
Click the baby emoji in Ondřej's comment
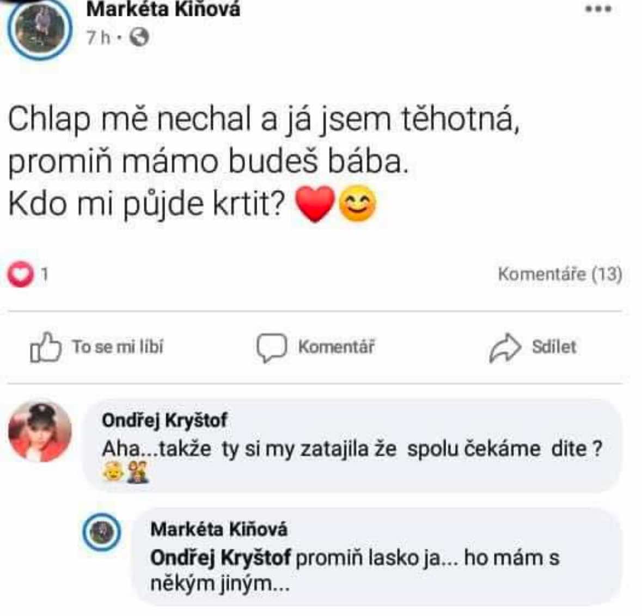pyautogui.click(x=113, y=472)
